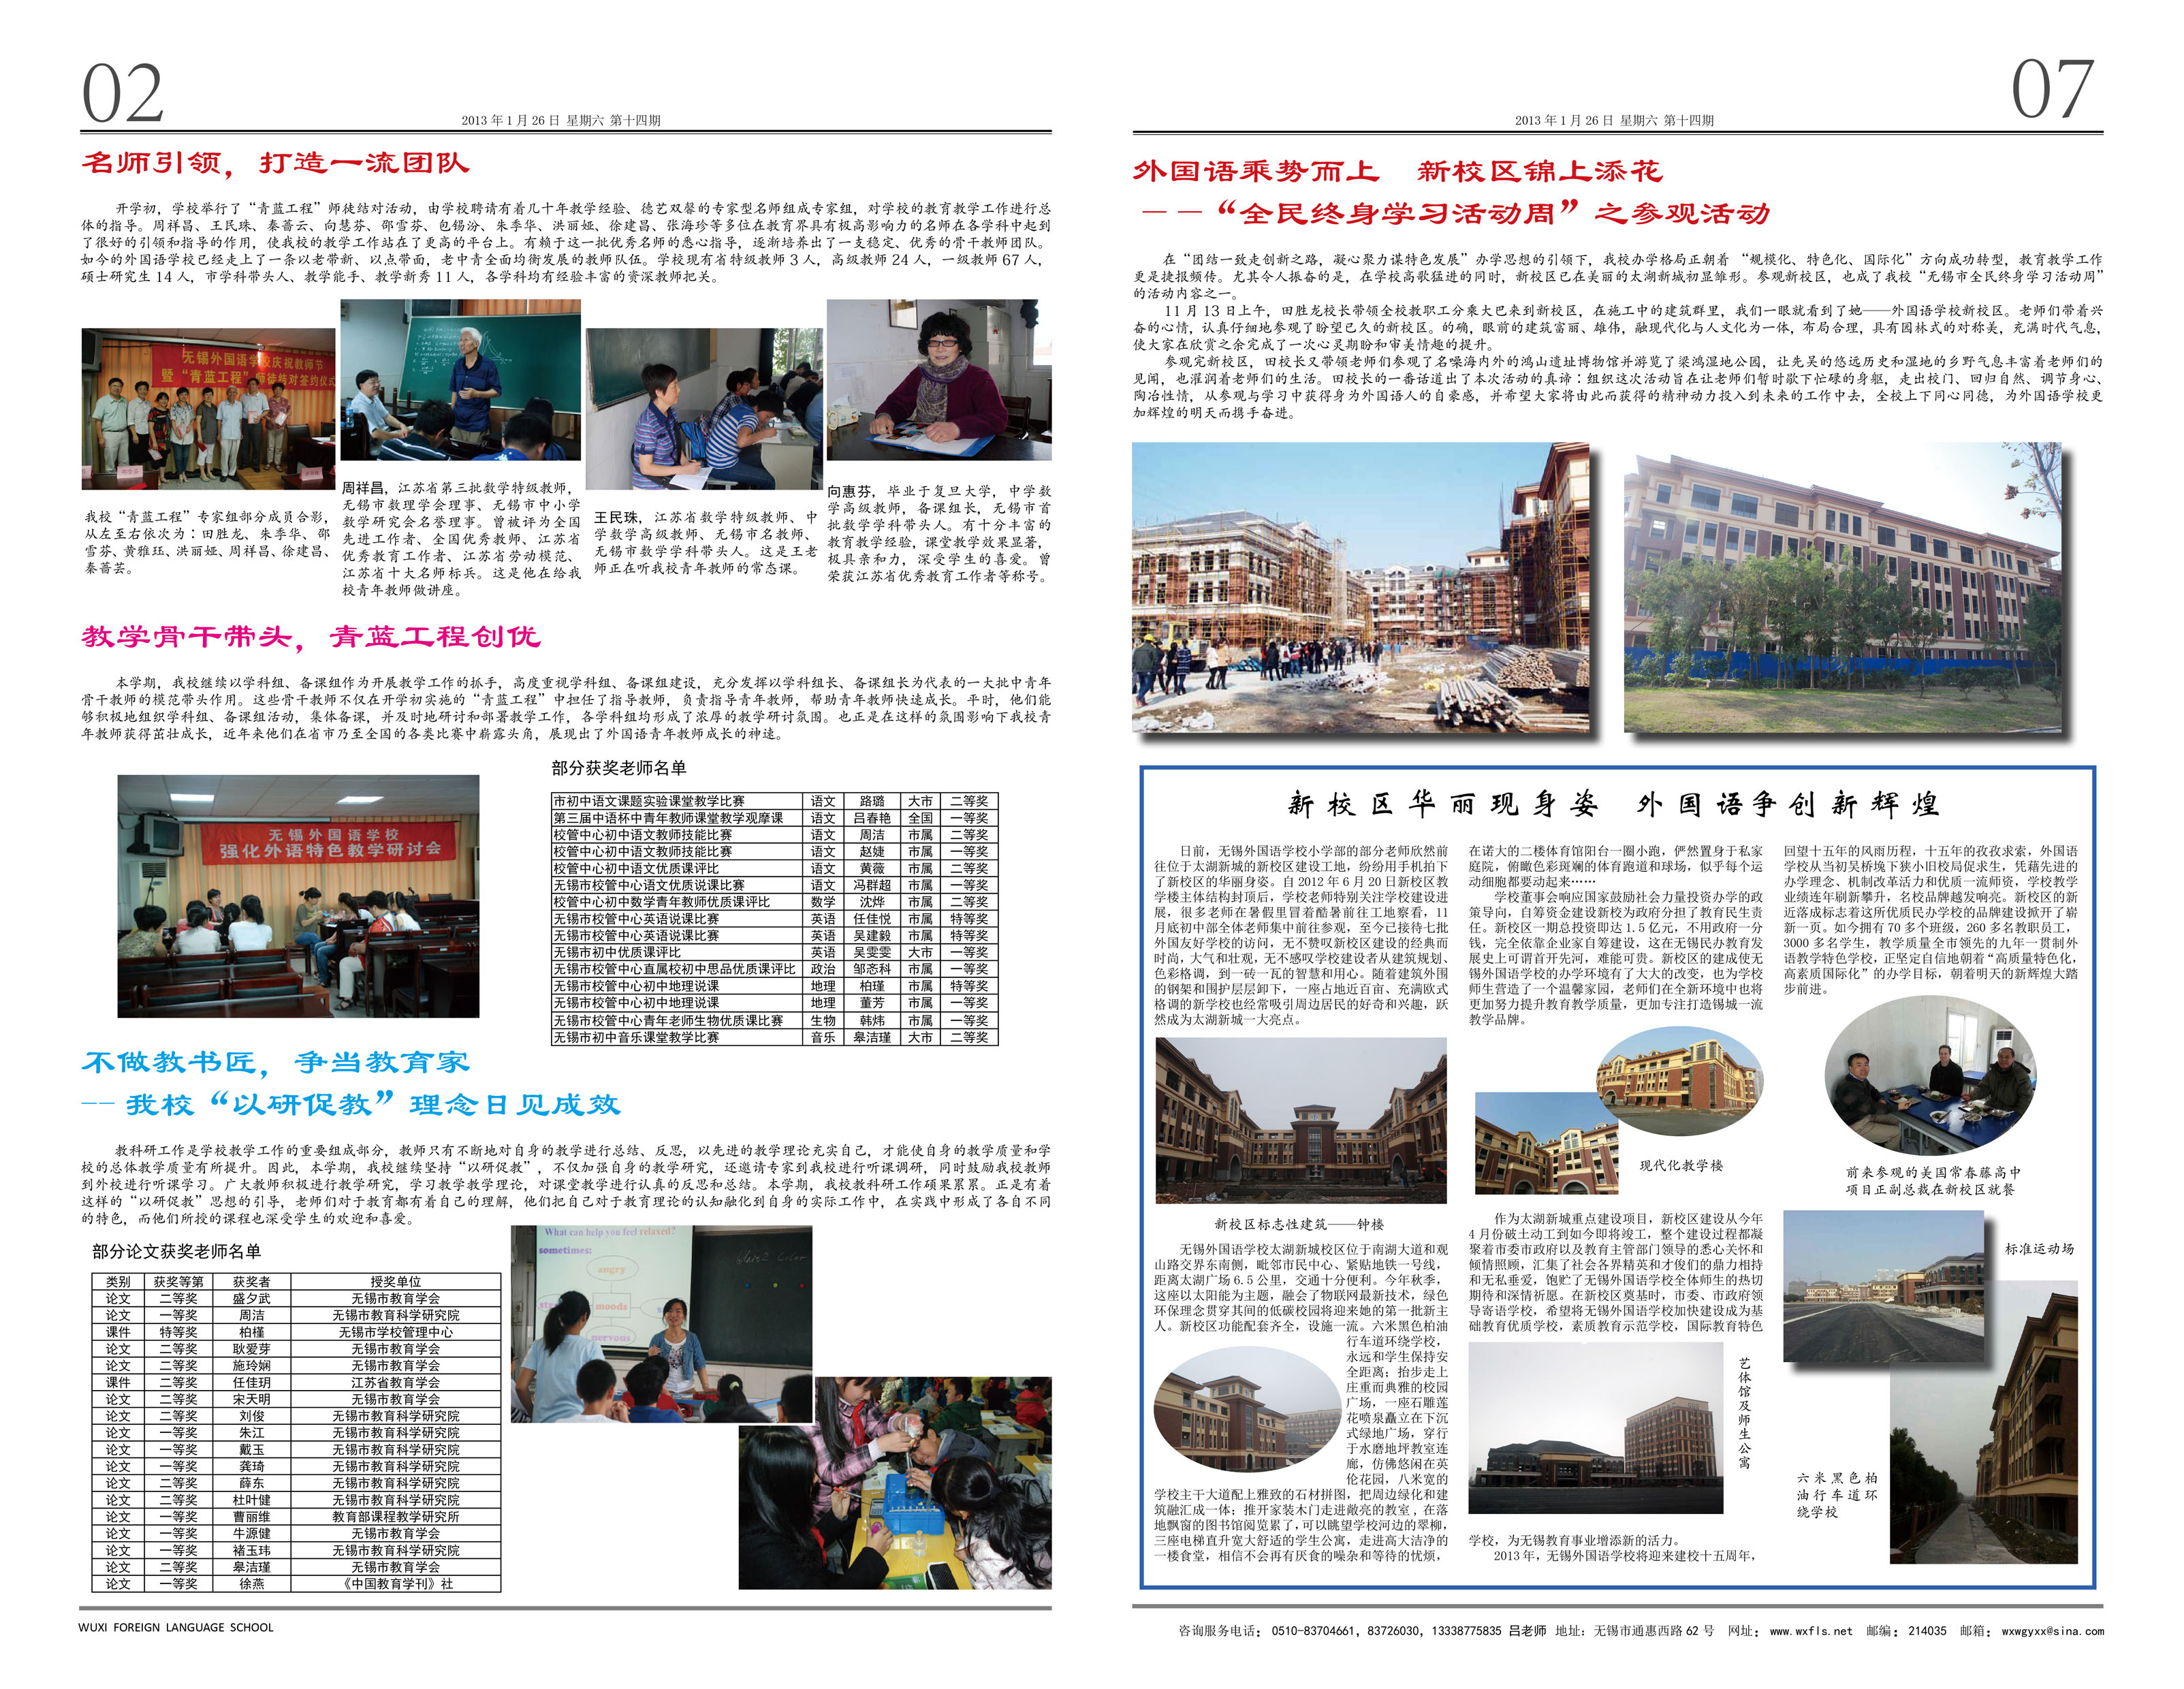Image resolution: width=2184 pixels, height=1689 pixels.
Task: Click the row "无锡市校管中心青年老师生物优质课比赛"
Action: pos(775,1020)
